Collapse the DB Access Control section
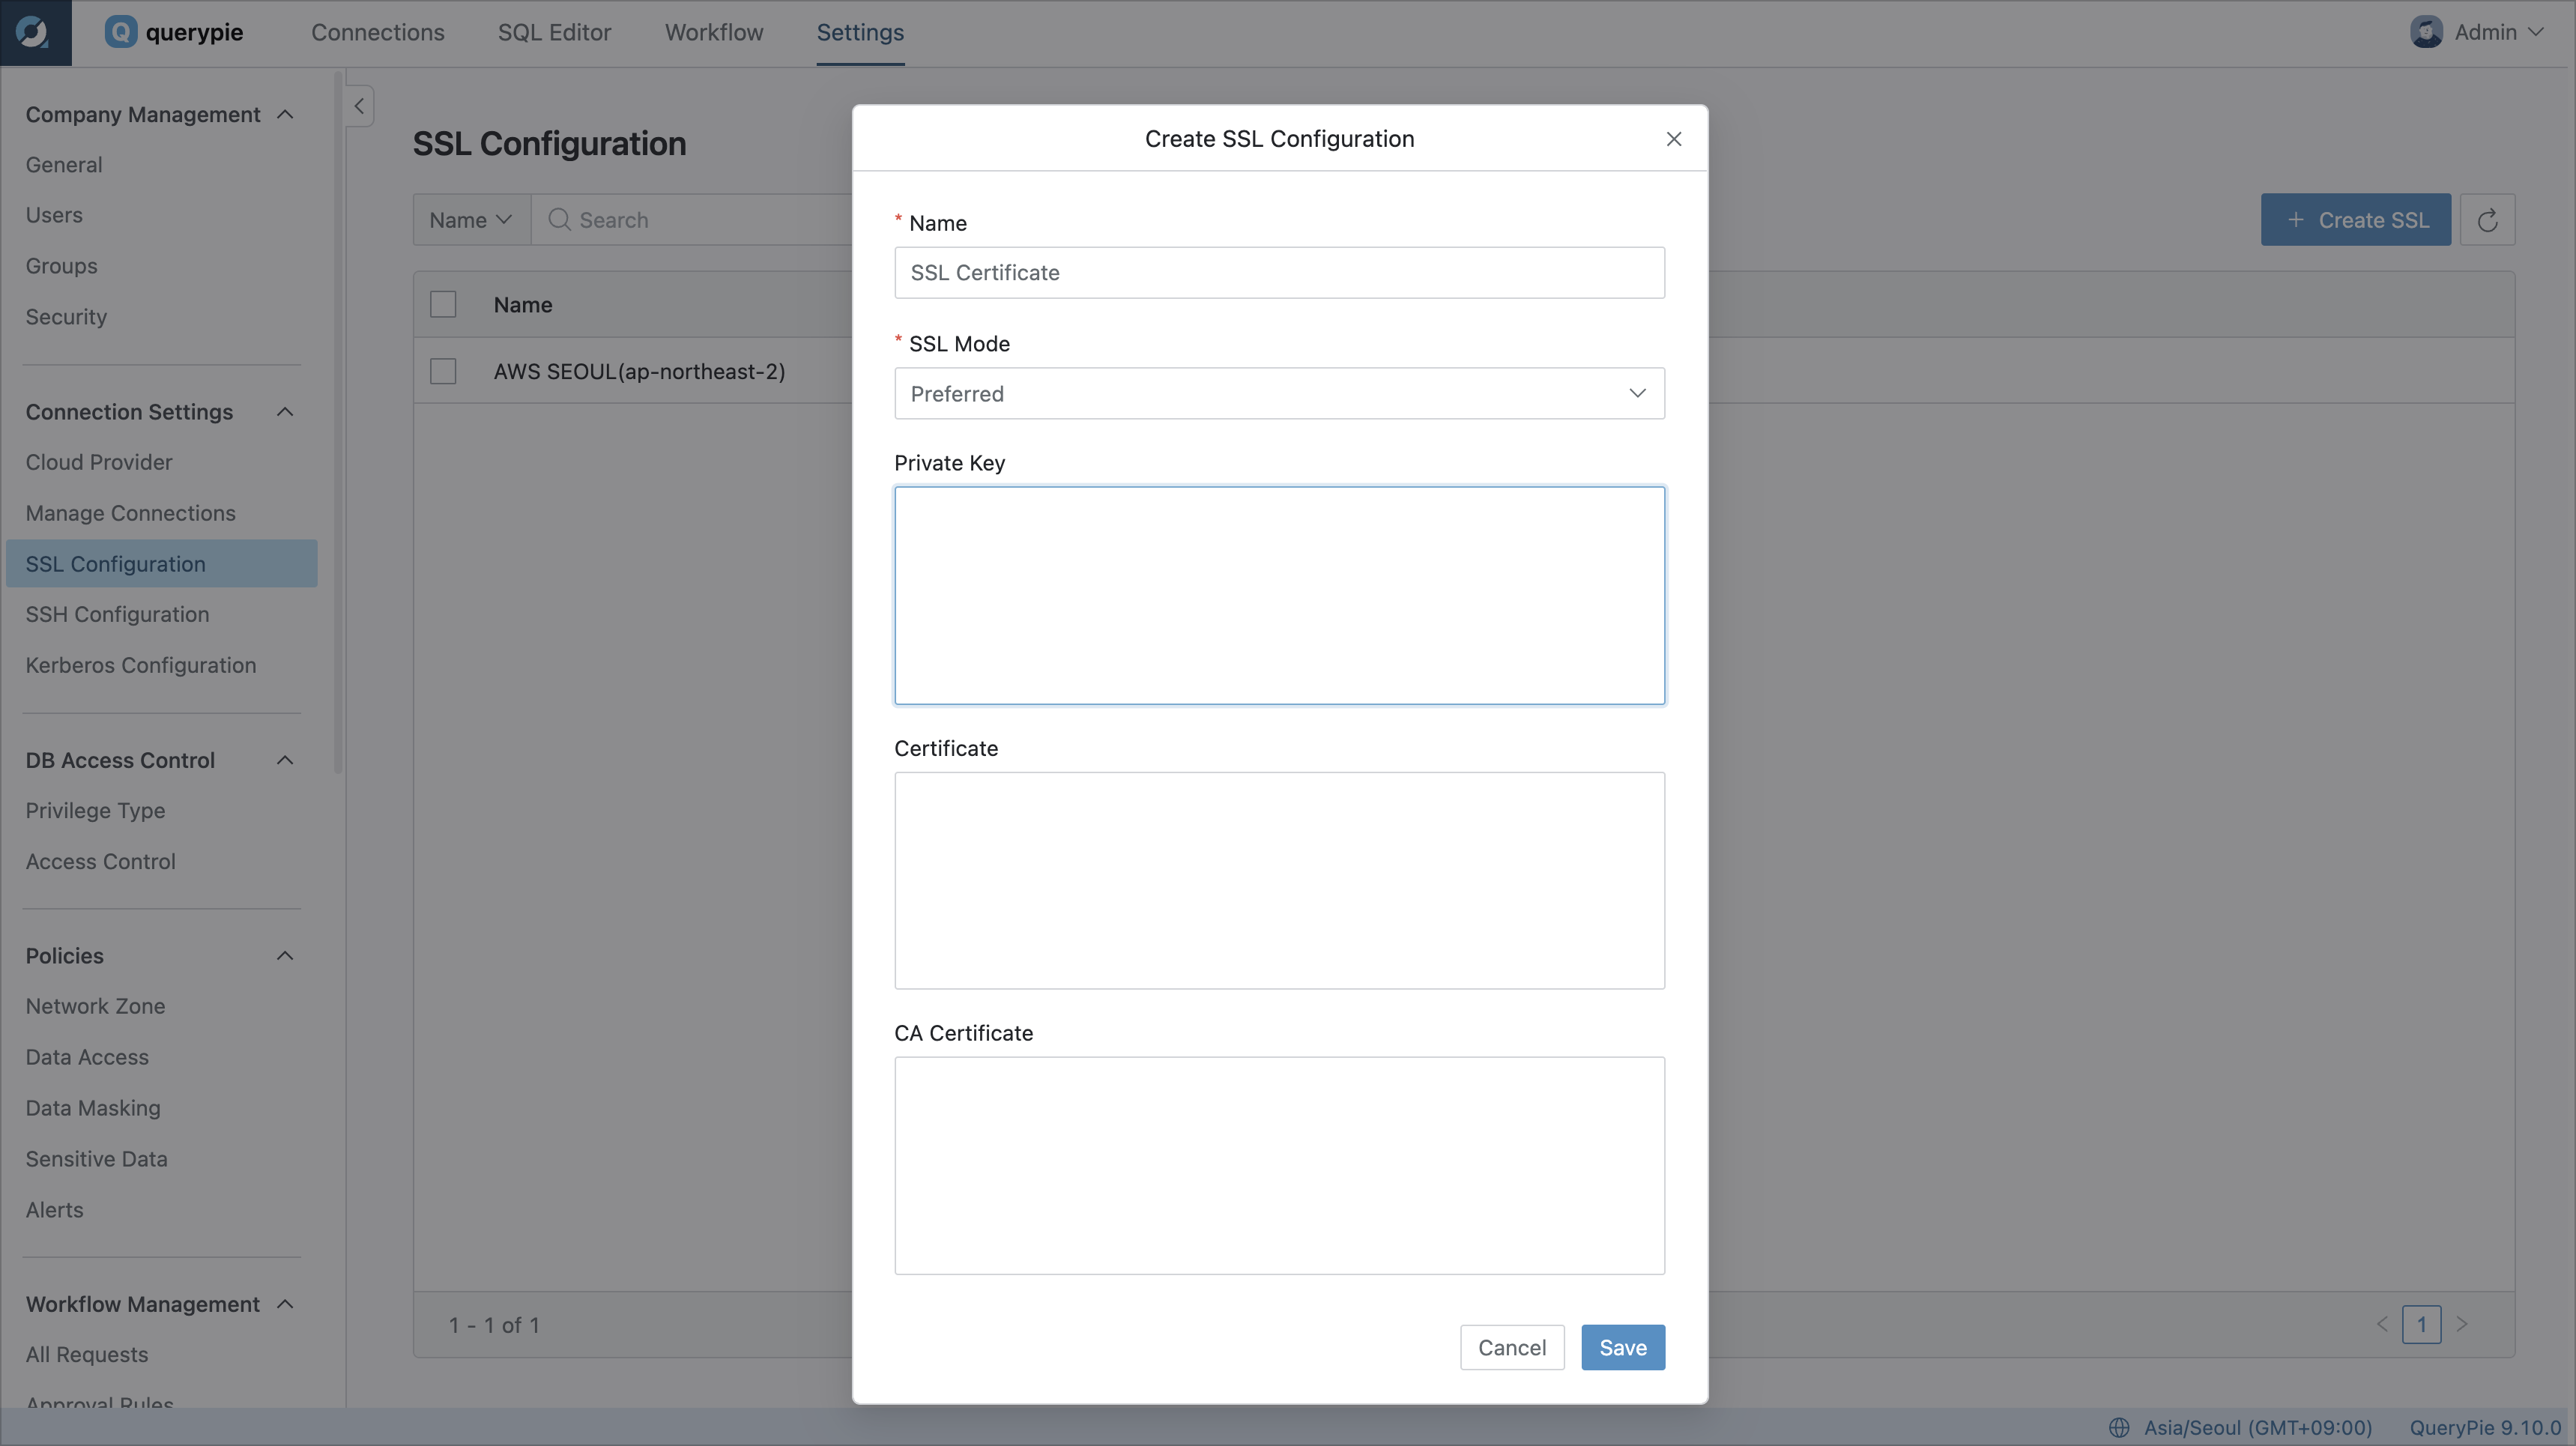The height and width of the screenshot is (1446, 2576). click(285, 760)
